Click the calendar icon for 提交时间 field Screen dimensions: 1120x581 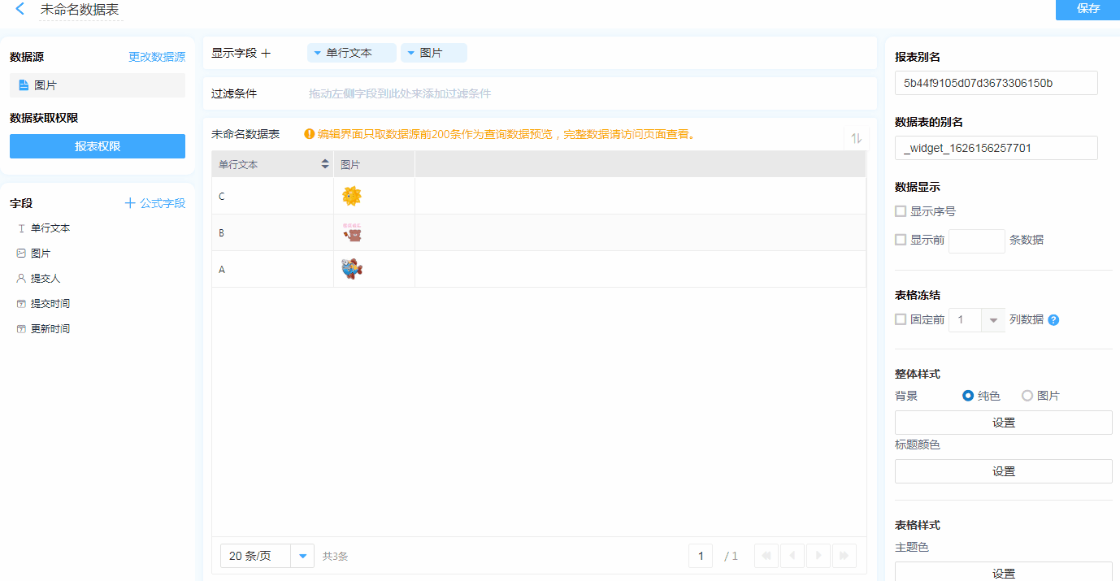pyautogui.click(x=21, y=304)
